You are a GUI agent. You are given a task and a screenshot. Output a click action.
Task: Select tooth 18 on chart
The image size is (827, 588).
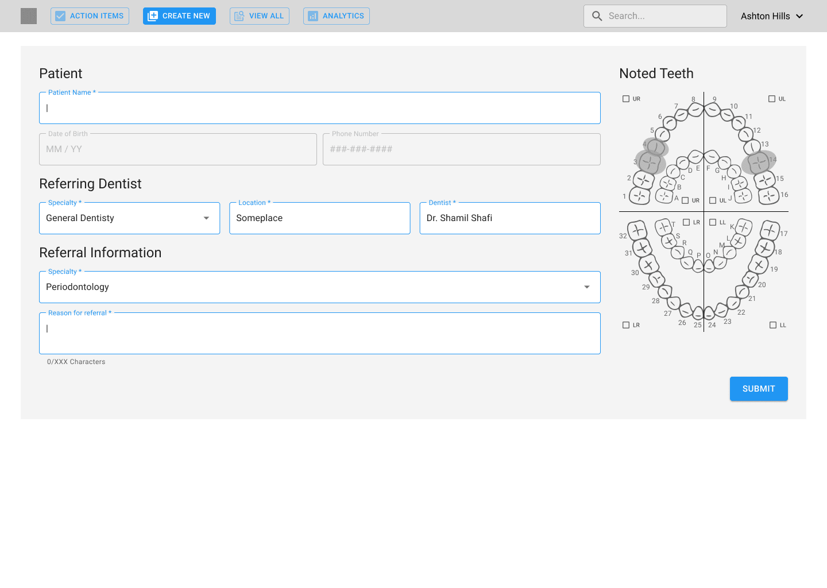coord(765,248)
